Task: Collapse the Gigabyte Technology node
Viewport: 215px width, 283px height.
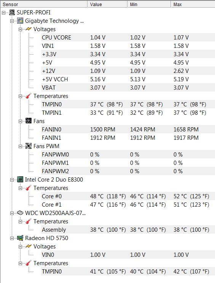Action: point(12,21)
